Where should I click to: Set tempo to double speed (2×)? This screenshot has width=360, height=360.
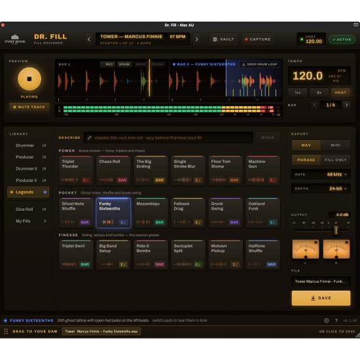[319, 92]
